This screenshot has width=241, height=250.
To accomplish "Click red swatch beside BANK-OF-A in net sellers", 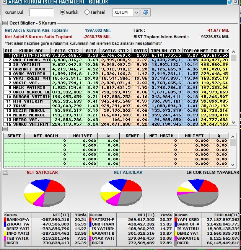I will coord(5,220).
